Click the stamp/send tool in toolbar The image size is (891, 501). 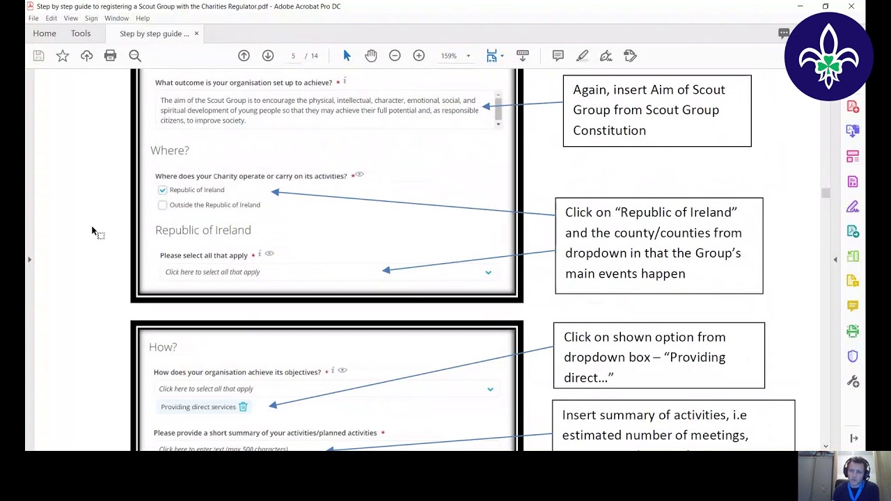630,56
